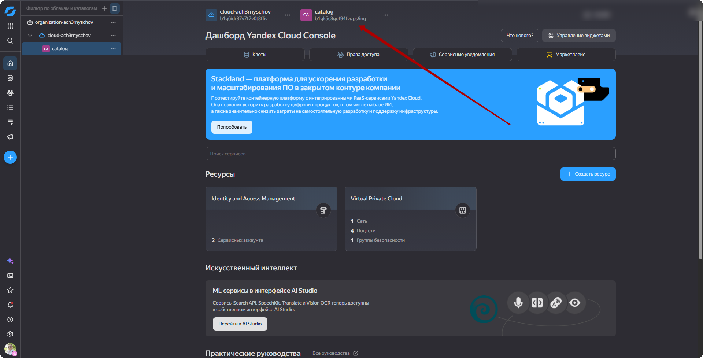The image size is (703, 358).
Task: Open the Virtual Private Cloud network icon
Action: 463,210
